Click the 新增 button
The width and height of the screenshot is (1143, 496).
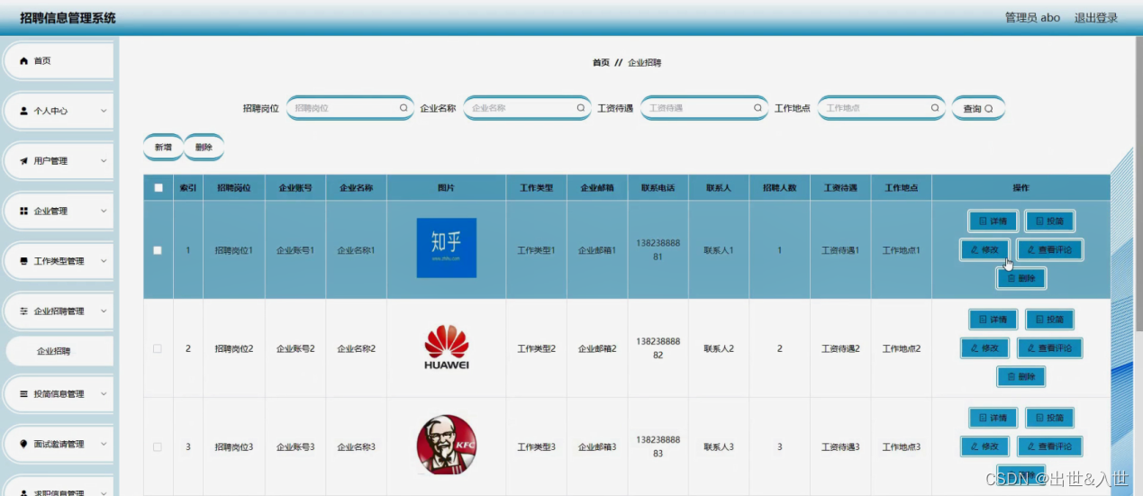pos(163,147)
